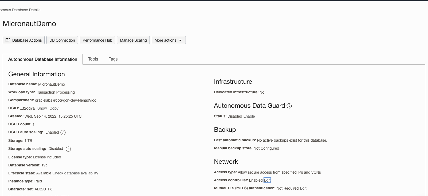The width and height of the screenshot is (428, 196).
Task: Switch to the Tools tab
Action: (x=93, y=59)
